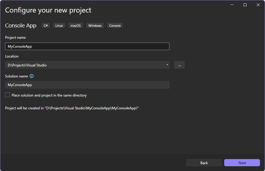
Task: Click the Solution name info icon
Action: point(32,76)
